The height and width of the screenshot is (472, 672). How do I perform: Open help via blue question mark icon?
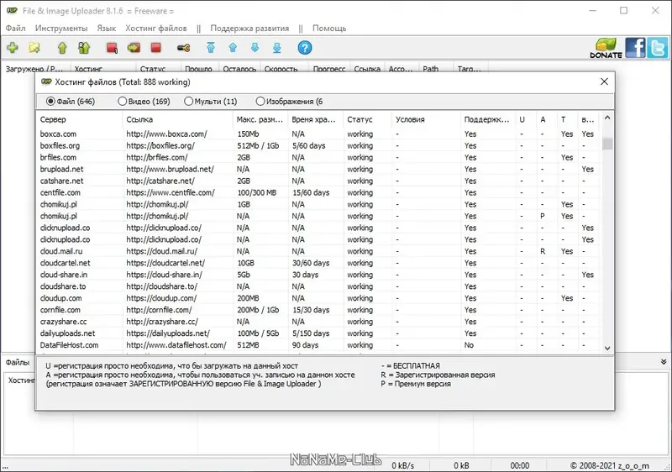pyautogui.click(x=305, y=48)
